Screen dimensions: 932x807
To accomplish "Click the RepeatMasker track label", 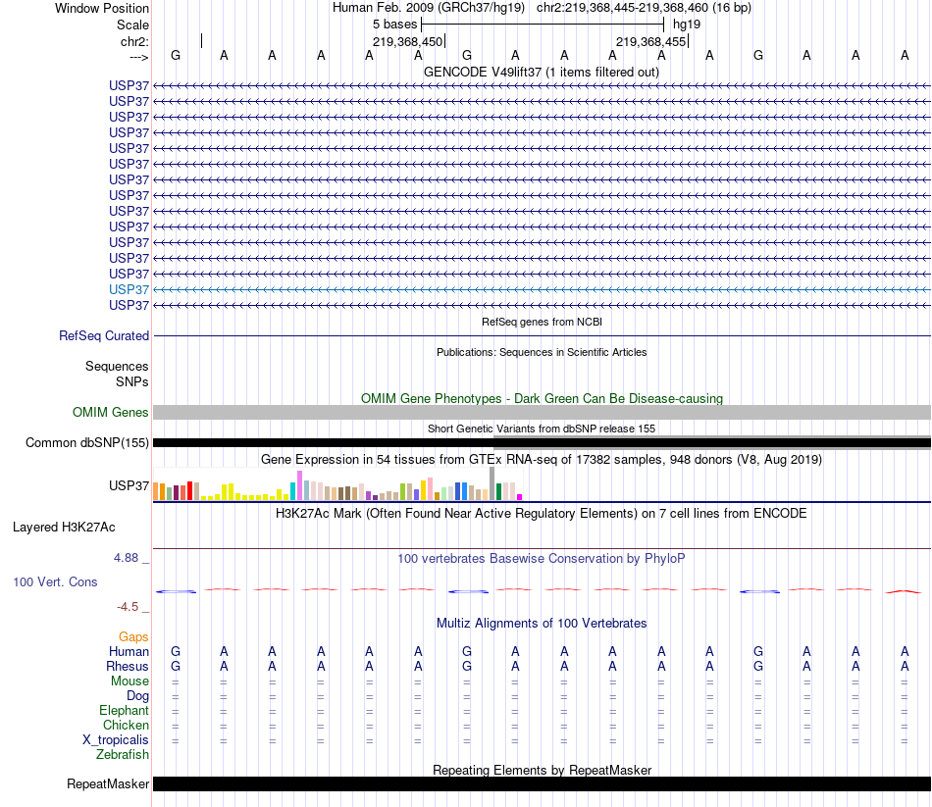I will [108, 784].
